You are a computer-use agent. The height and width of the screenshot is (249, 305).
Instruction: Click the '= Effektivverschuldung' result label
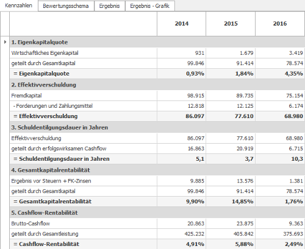tap(46, 116)
